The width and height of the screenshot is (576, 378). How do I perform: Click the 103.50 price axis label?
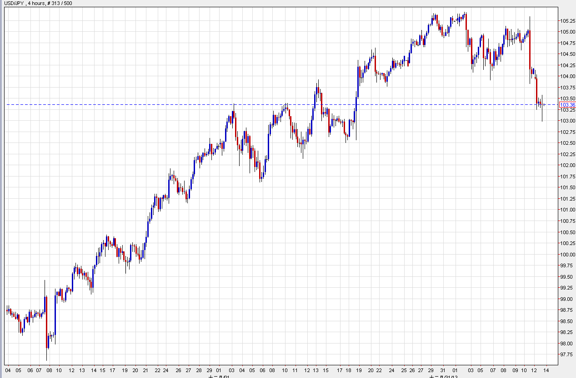(x=567, y=98)
